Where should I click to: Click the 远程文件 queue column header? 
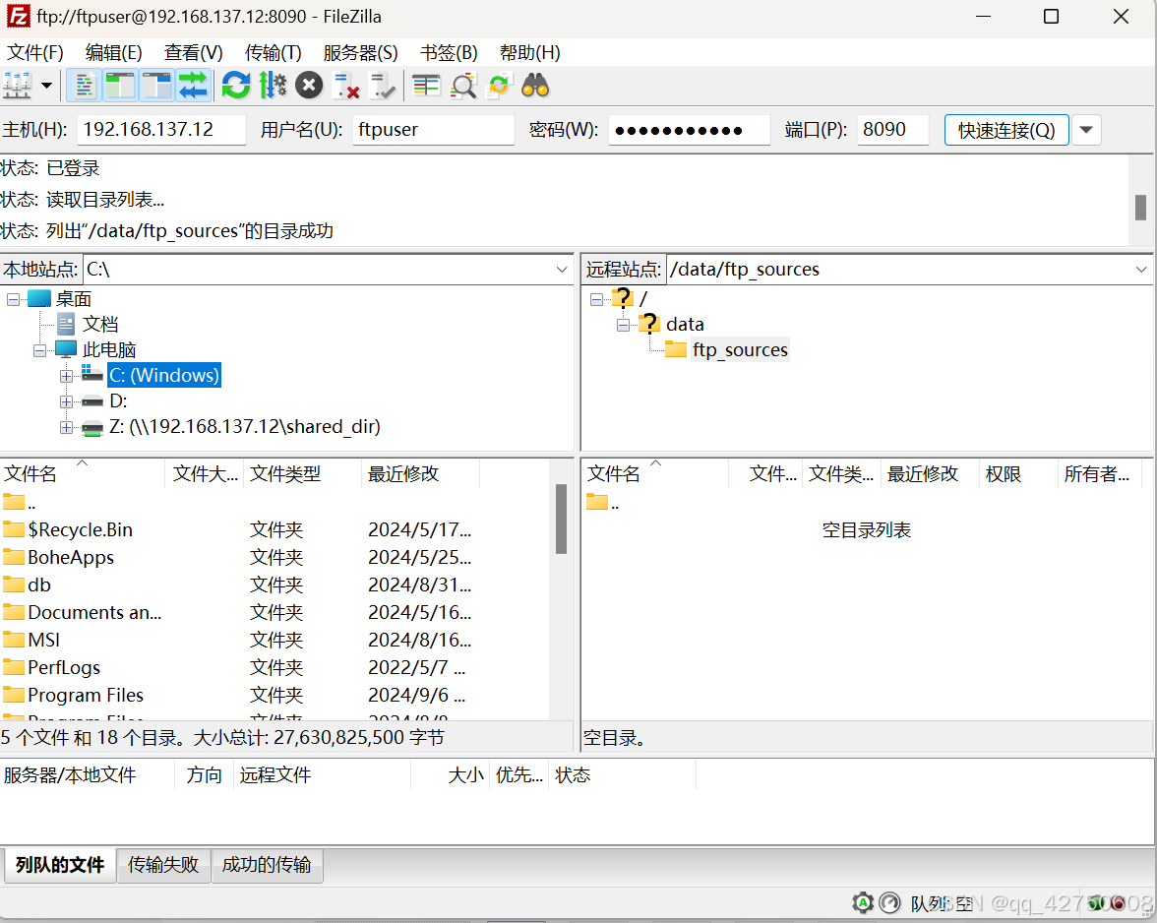[322, 774]
